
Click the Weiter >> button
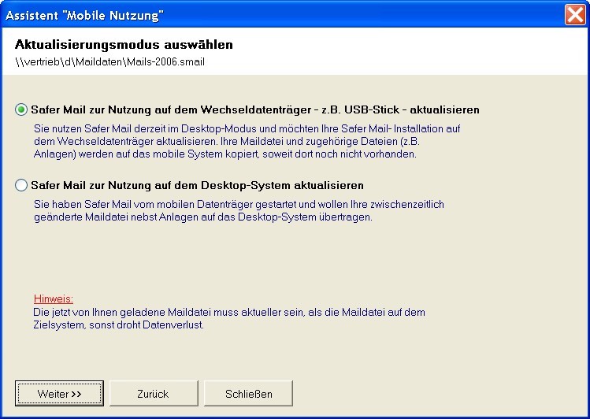coord(59,394)
